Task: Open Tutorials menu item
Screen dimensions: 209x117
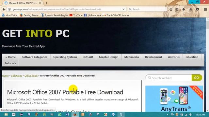Action: 10,63
